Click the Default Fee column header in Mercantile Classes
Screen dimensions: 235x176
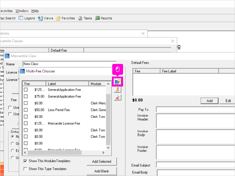[x=66, y=50]
